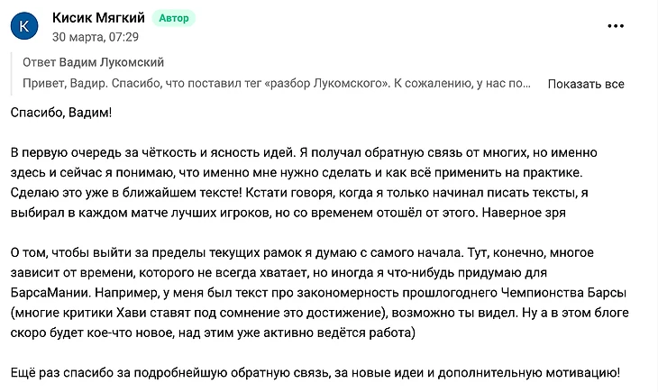Image resolution: width=658 pixels, height=392 pixels.
Task: Open the three-dots comment options menu
Action: click(616, 26)
